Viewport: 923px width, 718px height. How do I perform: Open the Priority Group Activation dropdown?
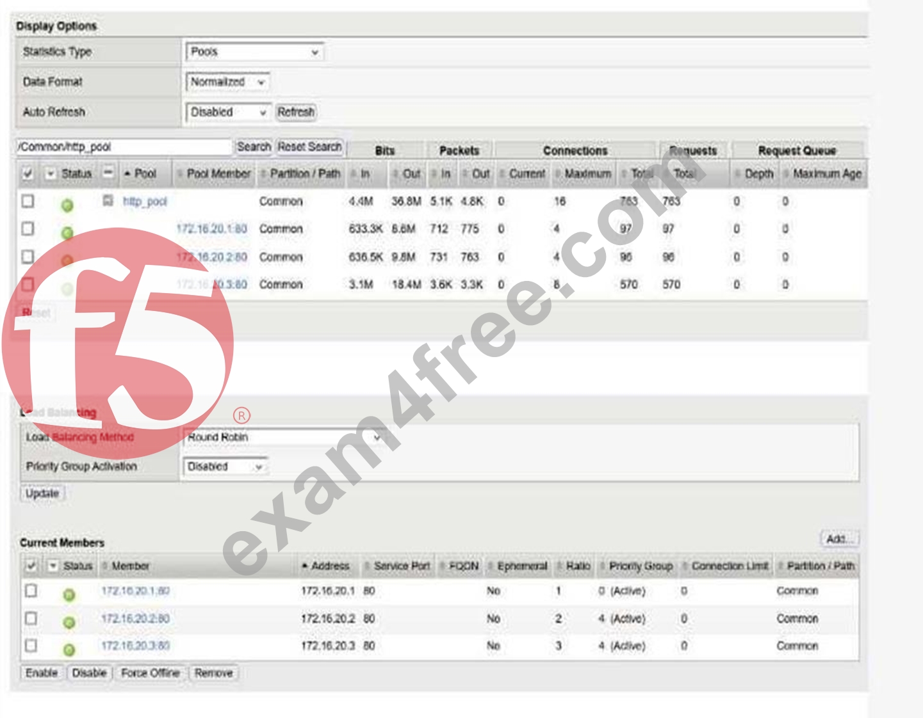point(225,467)
